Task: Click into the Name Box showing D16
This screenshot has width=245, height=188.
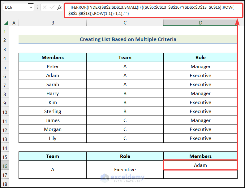Action: point(15,7)
